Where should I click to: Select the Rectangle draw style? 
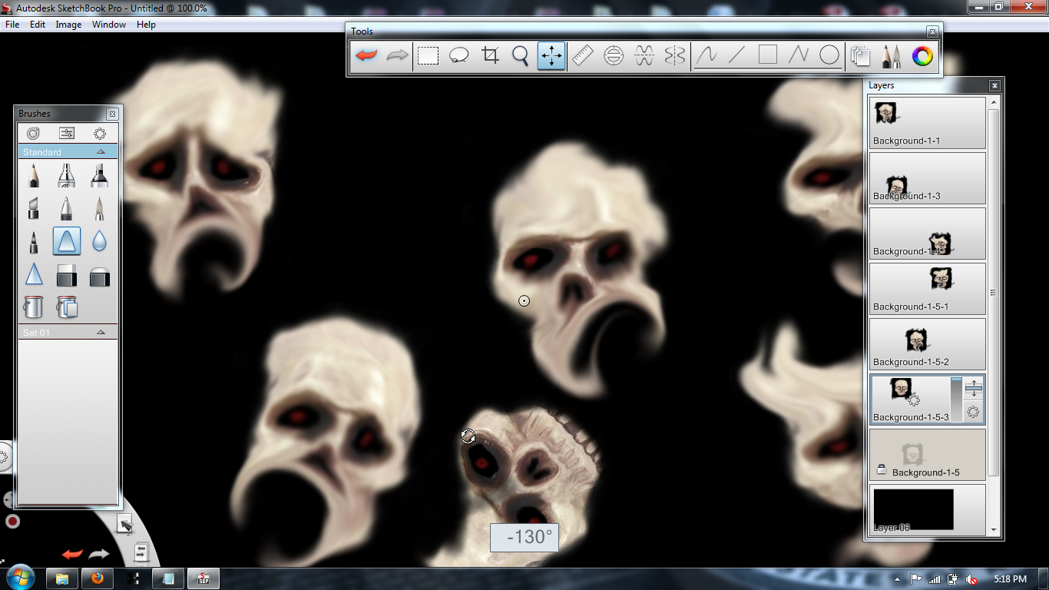pyautogui.click(x=768, y=56)
